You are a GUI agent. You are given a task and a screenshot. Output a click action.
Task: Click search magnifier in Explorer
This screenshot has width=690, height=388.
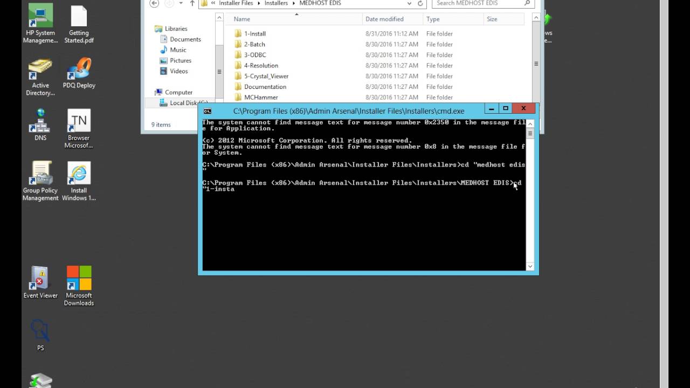point(527,3)
